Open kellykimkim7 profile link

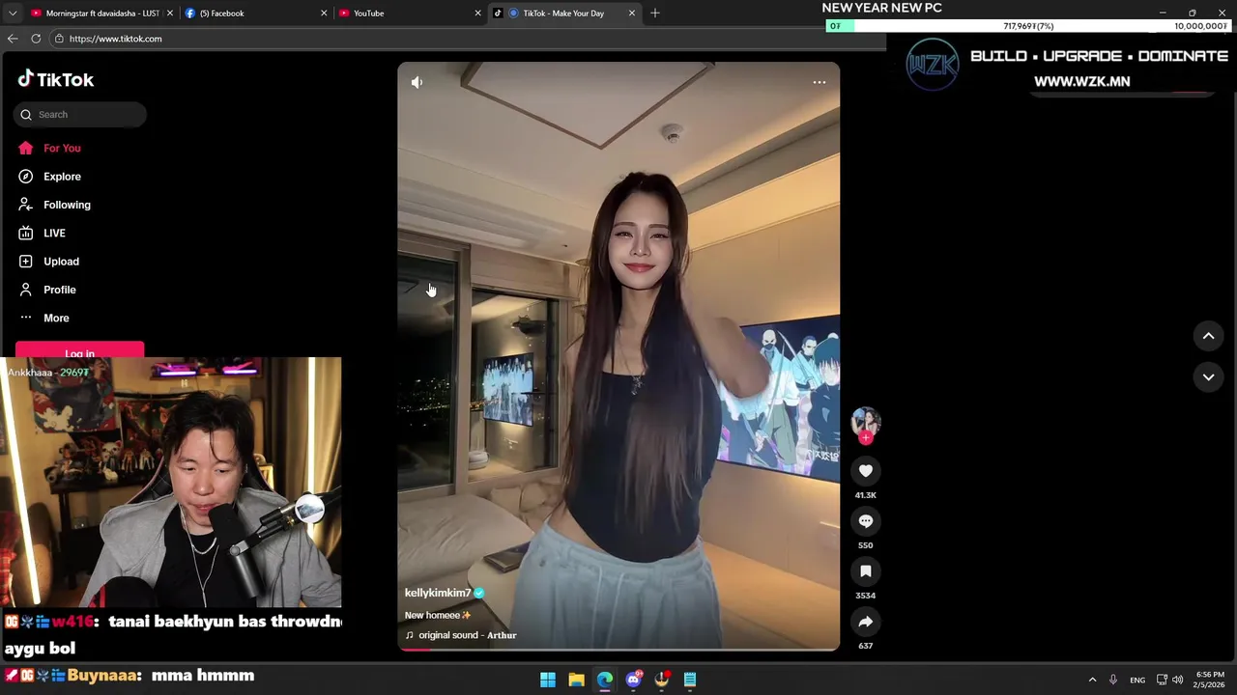(438, 593)
